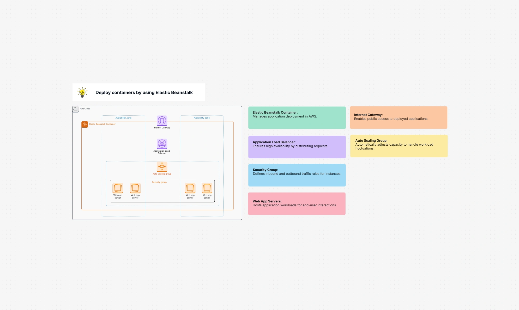
Task: Select the first Web app server icon on the left
Action: (118, 188)
